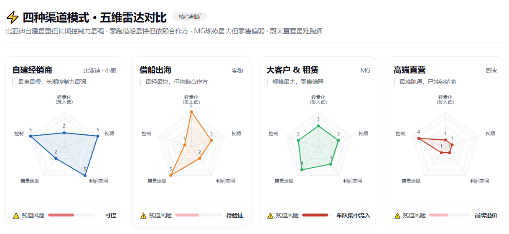The width and height of the screenshot is (509, 234).
Task: Click the warning icon in 大客户 & 租赁 card
Action: pyautogui.click(x=270, y=216)
